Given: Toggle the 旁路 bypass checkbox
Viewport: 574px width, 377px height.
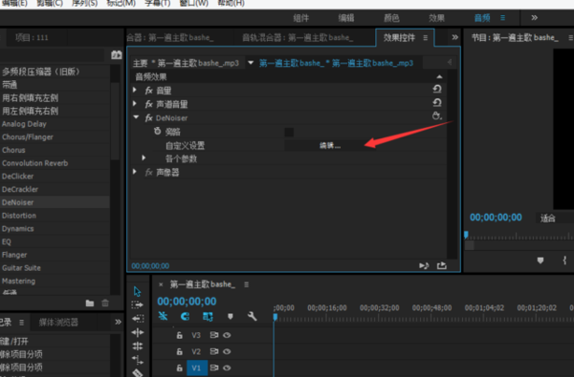Looking at the screenshot, I should [289, 132].
